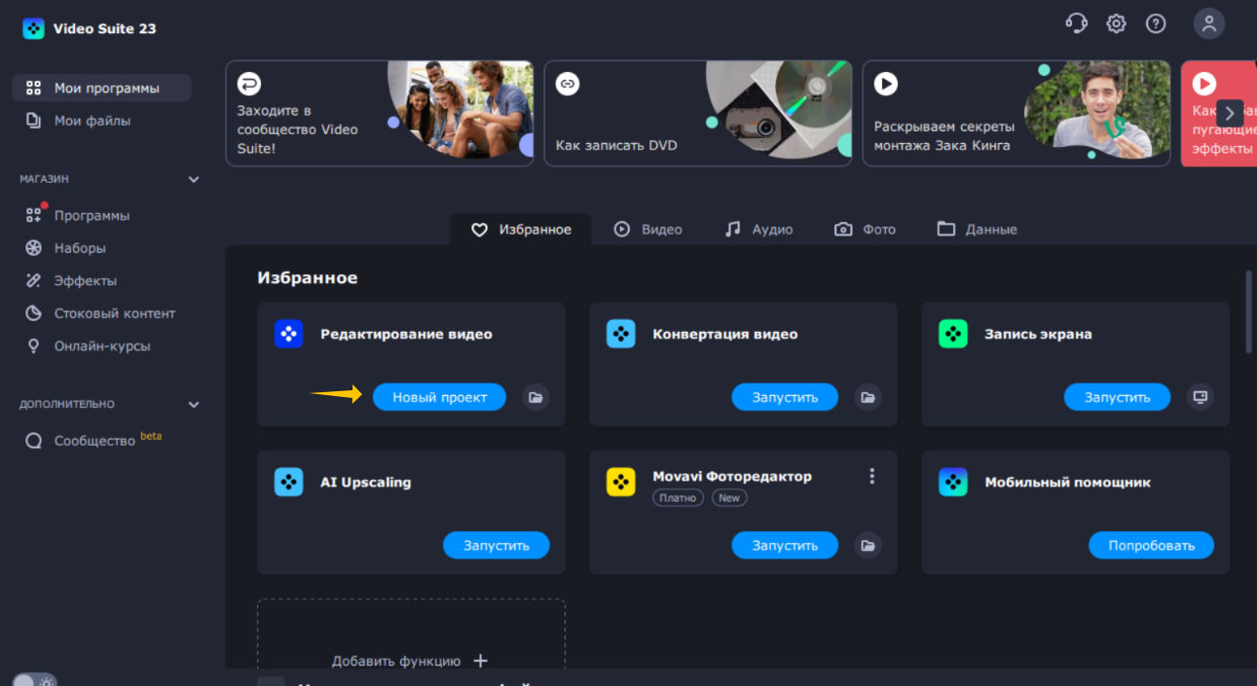Open banner Заходите в сообщество Video Suite

pos(380,114)
